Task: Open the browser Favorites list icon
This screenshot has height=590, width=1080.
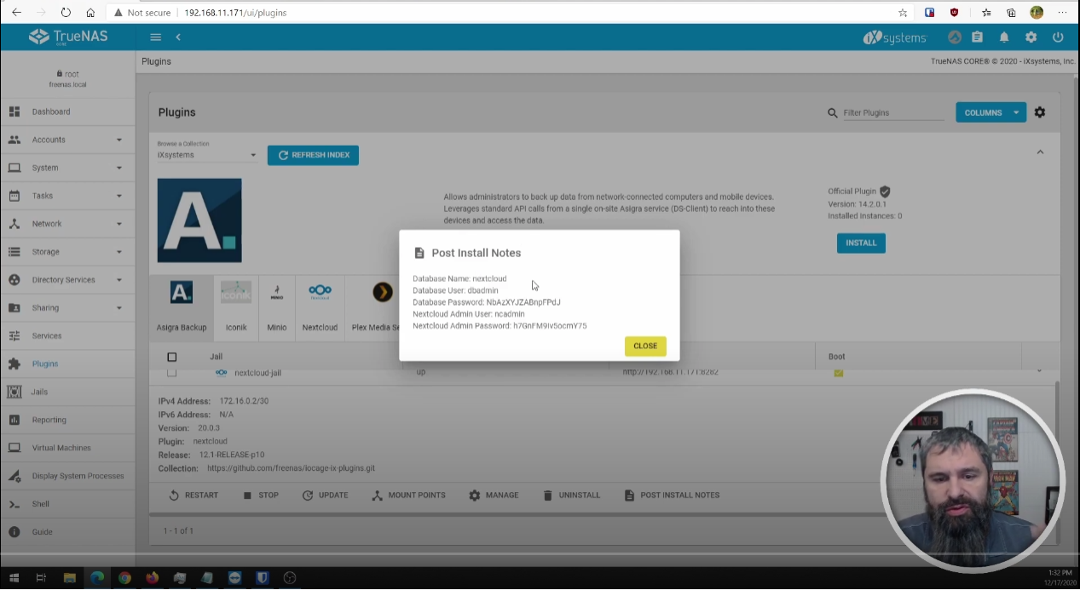Action: 986,13
